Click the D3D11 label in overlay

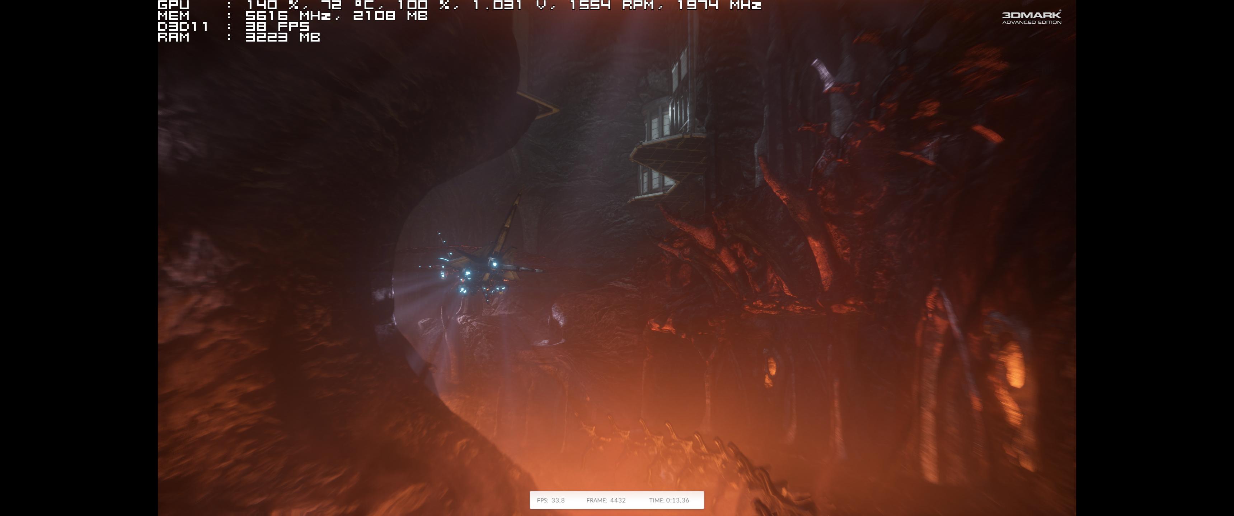coord(183,26)
